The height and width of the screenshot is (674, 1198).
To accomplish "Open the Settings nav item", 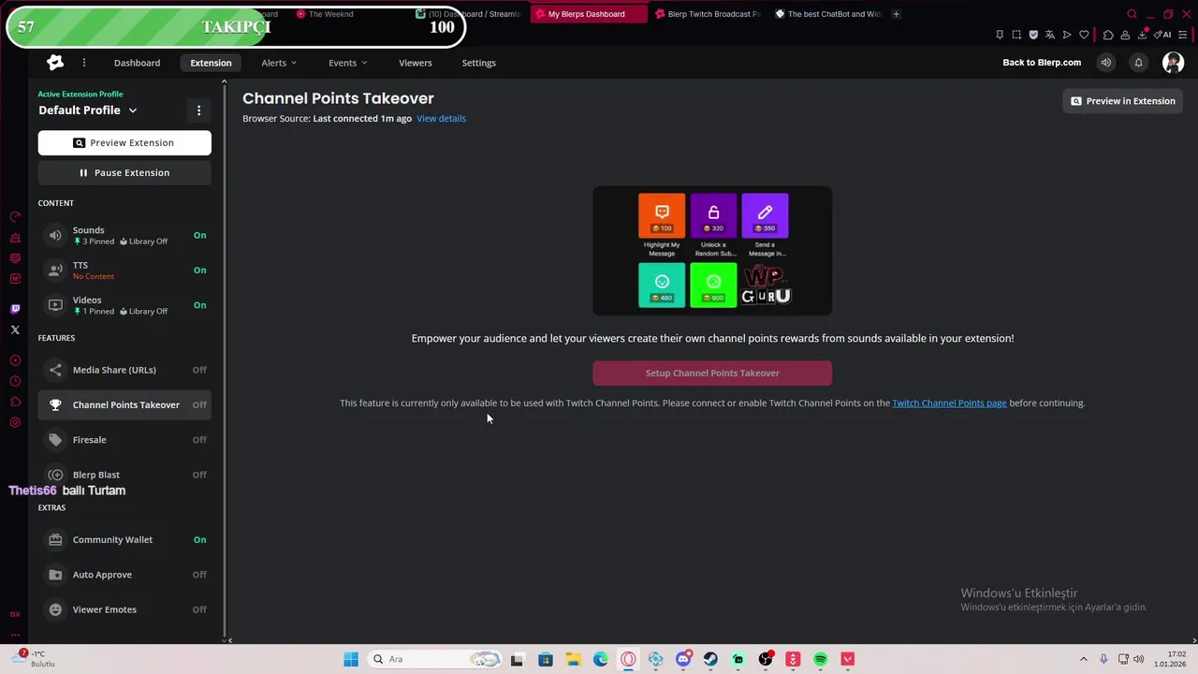I will tap(478, 63).
